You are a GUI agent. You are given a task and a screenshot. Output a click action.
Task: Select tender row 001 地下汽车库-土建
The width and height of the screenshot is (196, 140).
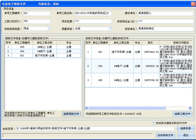(x=43, y=56)
